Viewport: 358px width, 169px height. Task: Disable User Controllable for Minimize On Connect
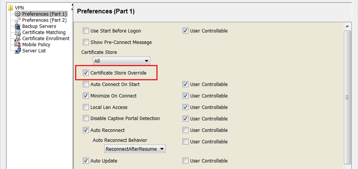[x=186, y=96]
